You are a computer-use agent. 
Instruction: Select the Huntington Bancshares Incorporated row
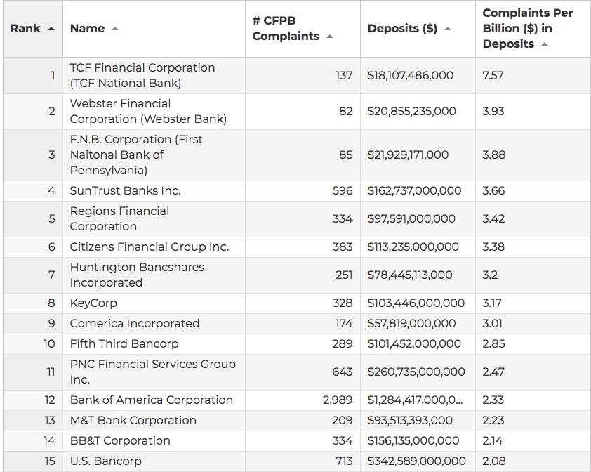click(x=137, y=275)
